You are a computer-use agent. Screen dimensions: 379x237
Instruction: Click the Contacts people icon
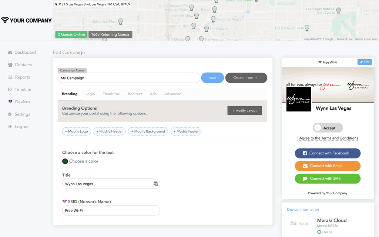coord(10,65)
